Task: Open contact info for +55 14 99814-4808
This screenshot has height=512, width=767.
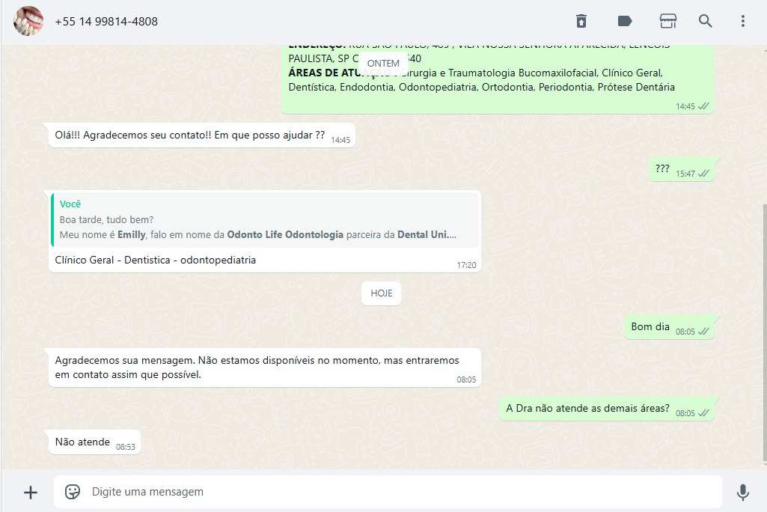Action: pos(106,22)
